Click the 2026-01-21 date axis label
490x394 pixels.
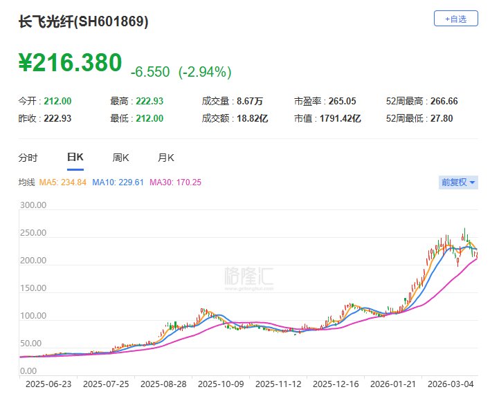click(x=393, y=384)
